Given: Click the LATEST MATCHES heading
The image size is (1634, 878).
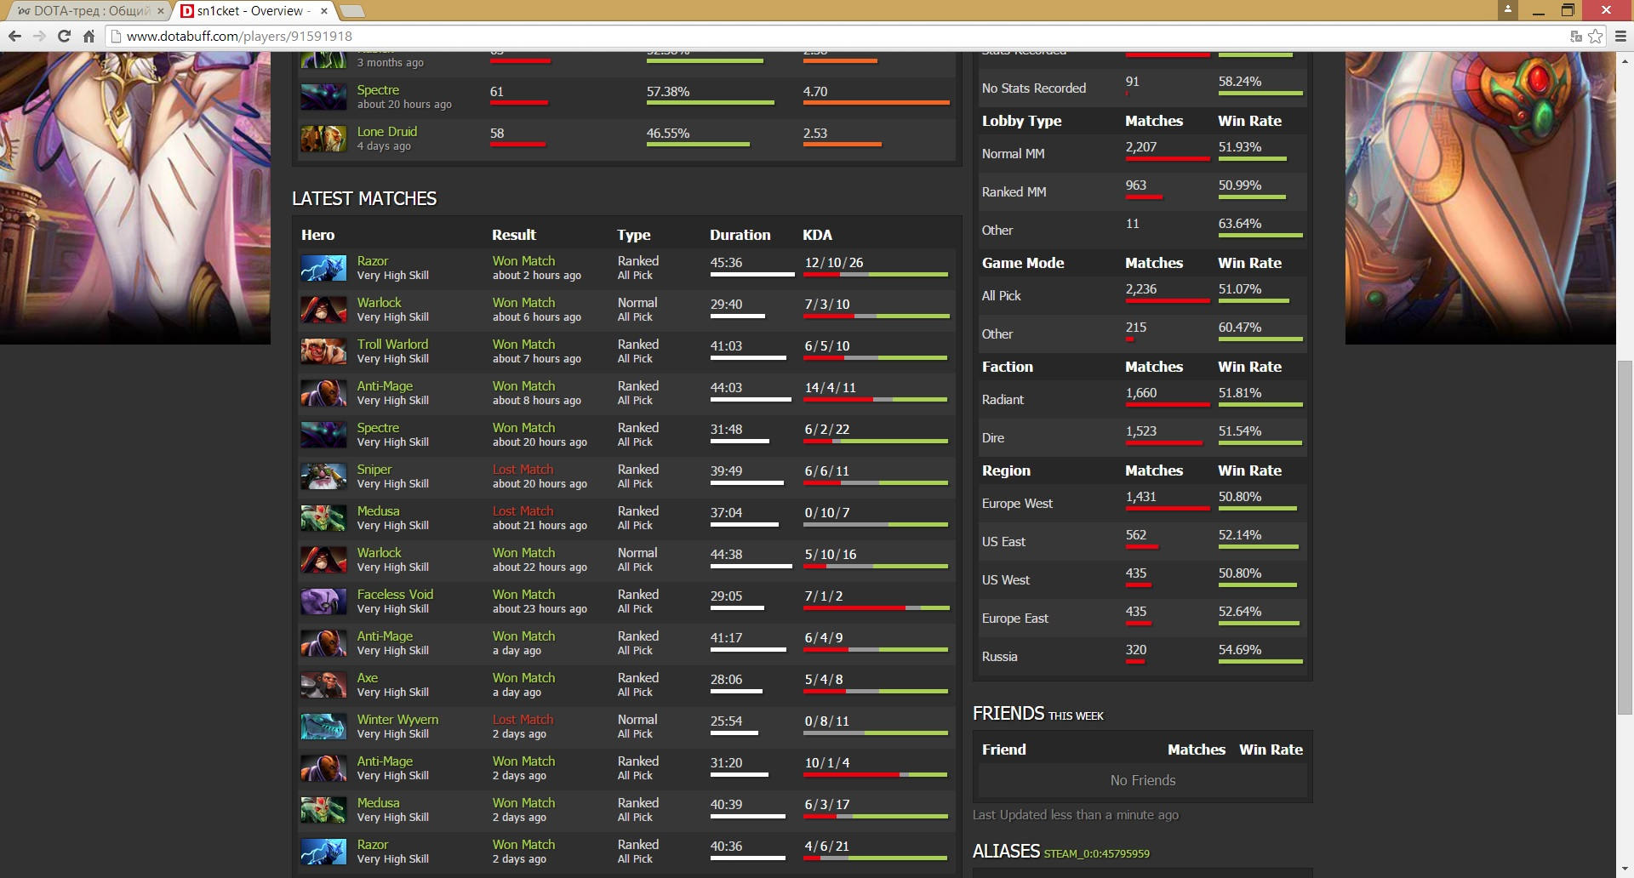Looking at the screenshot, I should click(364, 198).
